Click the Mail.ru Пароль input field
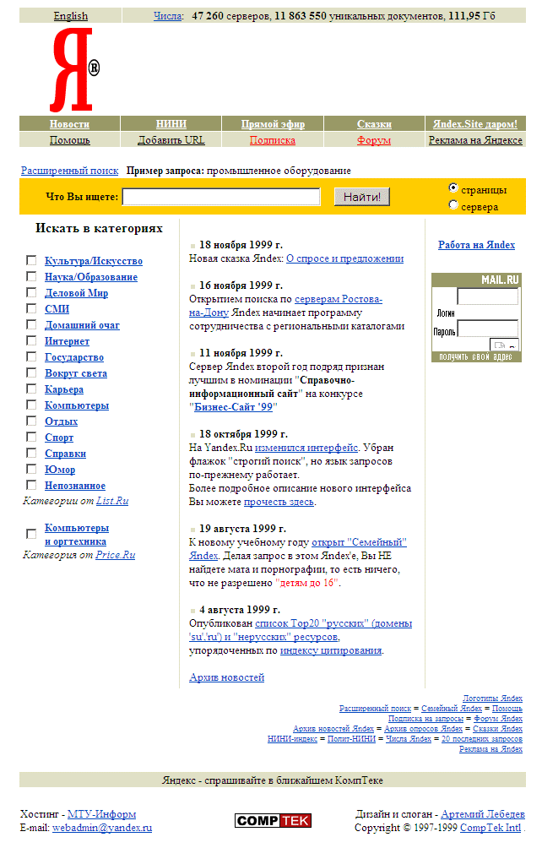 487,329
